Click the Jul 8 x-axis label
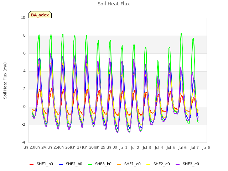The width and height of the screenshot is (228, 171). click(206, 147)
